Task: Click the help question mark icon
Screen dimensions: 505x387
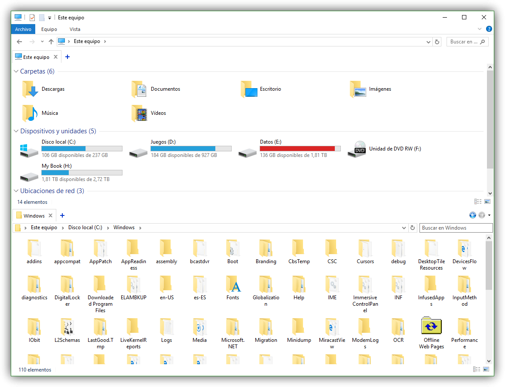Action: coord(489,29)
